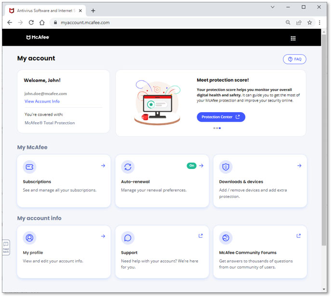Open a new browser tab
This screenshot has width=331, height=297.
pos(93,11)
